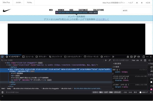Viewport: 153px width, 101px height.
Task: Switch to the パフォーマンス tab
Action: (91, 57)
